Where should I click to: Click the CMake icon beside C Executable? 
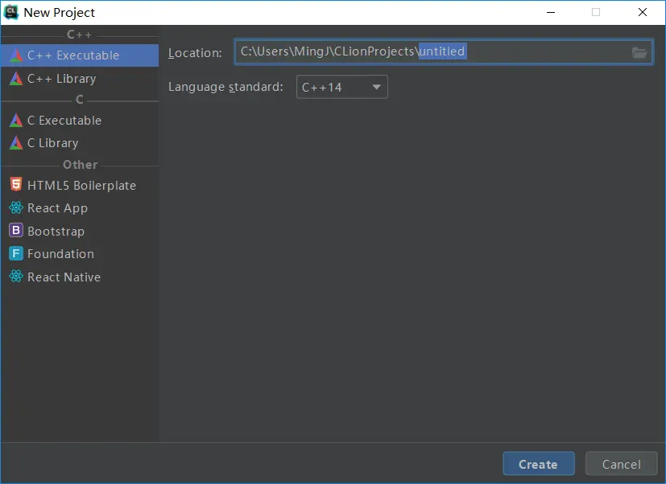(16, 120)
